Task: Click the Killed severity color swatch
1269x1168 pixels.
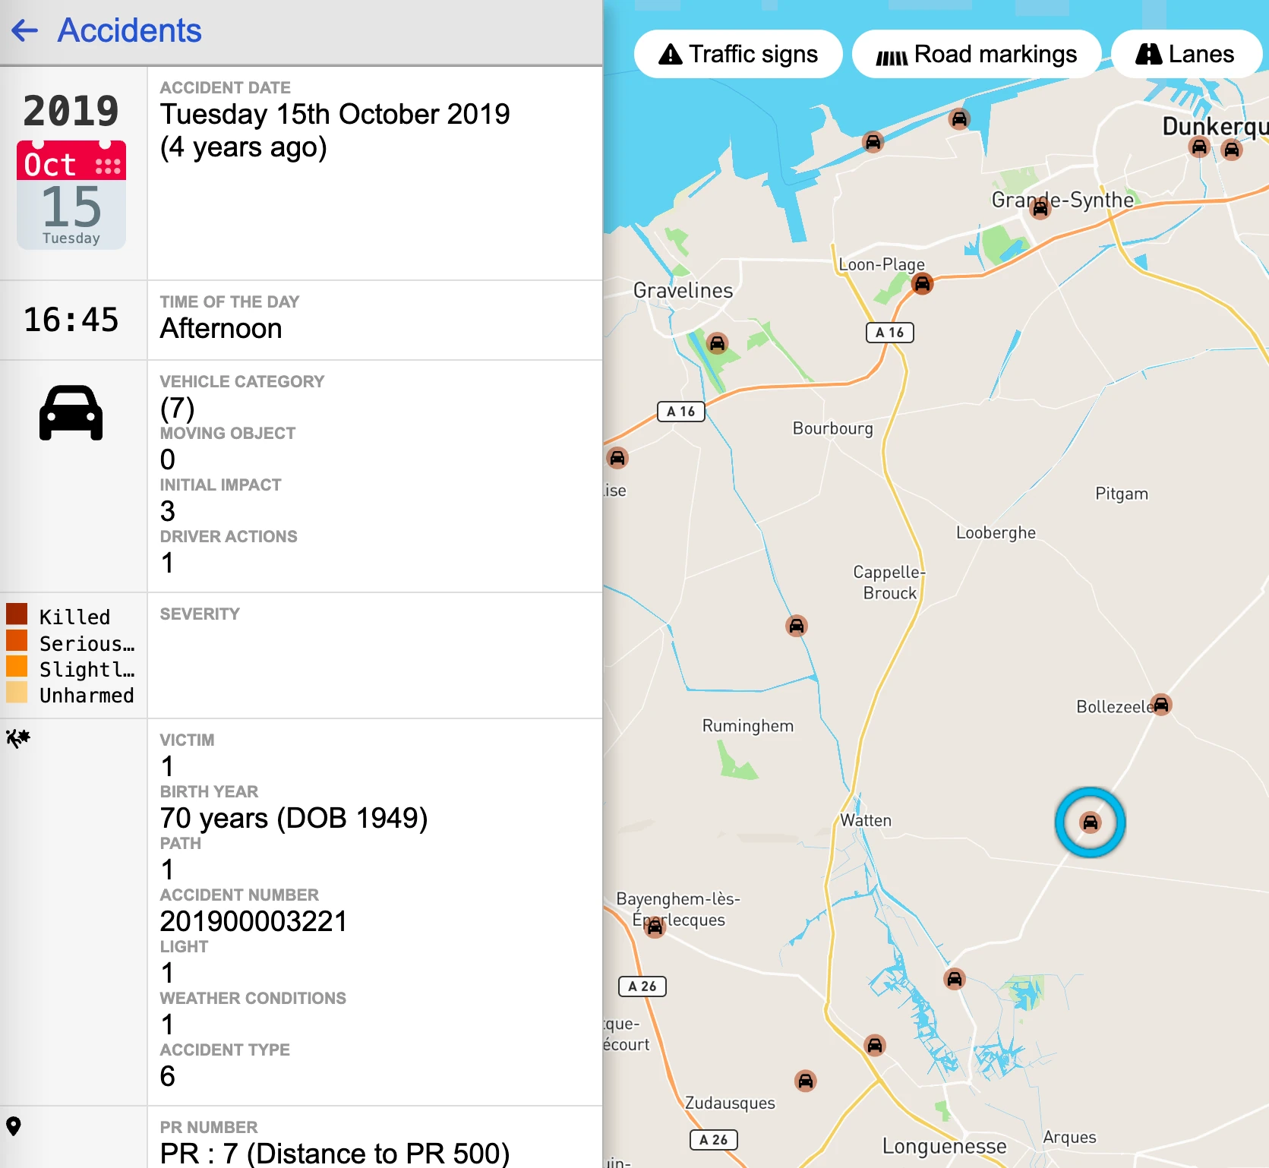Action: (x=17, y=614)
